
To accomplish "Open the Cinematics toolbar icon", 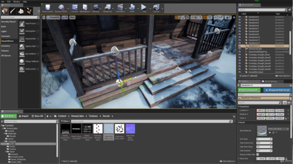I will 120,9.
